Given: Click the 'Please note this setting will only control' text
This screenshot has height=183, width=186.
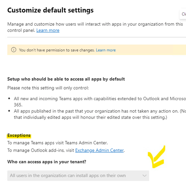Looking at the screenshot, I should pos(48,88).
